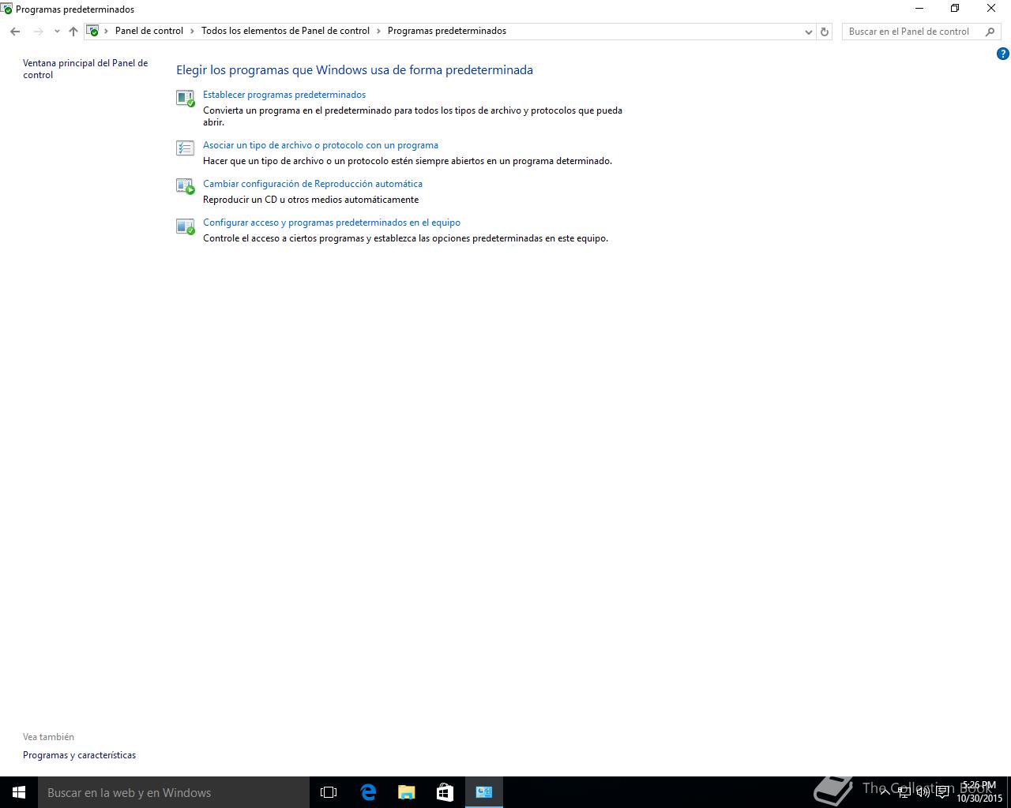The width and height of the screenshot is (1011, 808).
Task: Open the help question mark icon
Action: (x=1003, y=54)
